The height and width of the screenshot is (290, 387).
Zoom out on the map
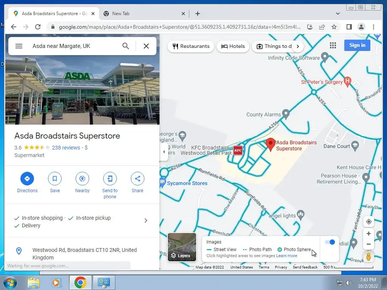pos(368,244)
